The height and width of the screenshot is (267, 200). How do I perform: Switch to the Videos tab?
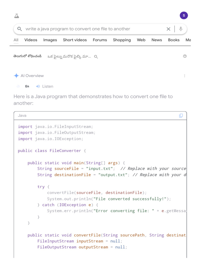pos(31,40)
